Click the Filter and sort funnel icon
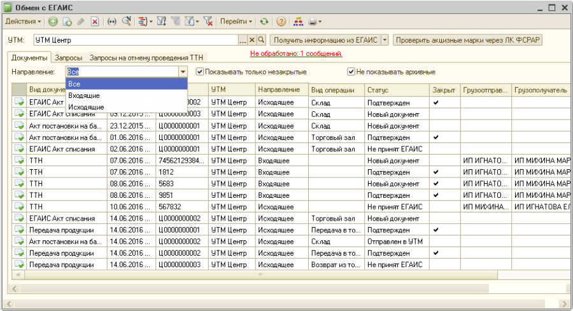The image size is (573, 311). (x=161, y=22)
